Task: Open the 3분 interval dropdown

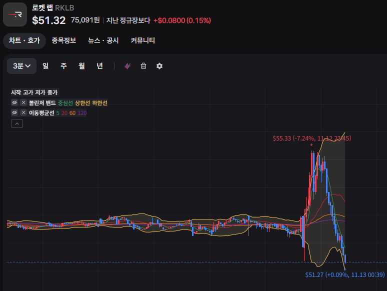Action: [x=22, y=66]
